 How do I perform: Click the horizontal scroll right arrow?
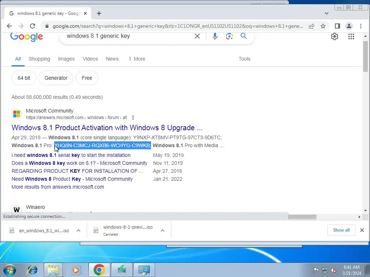click(x=360, y=217)
